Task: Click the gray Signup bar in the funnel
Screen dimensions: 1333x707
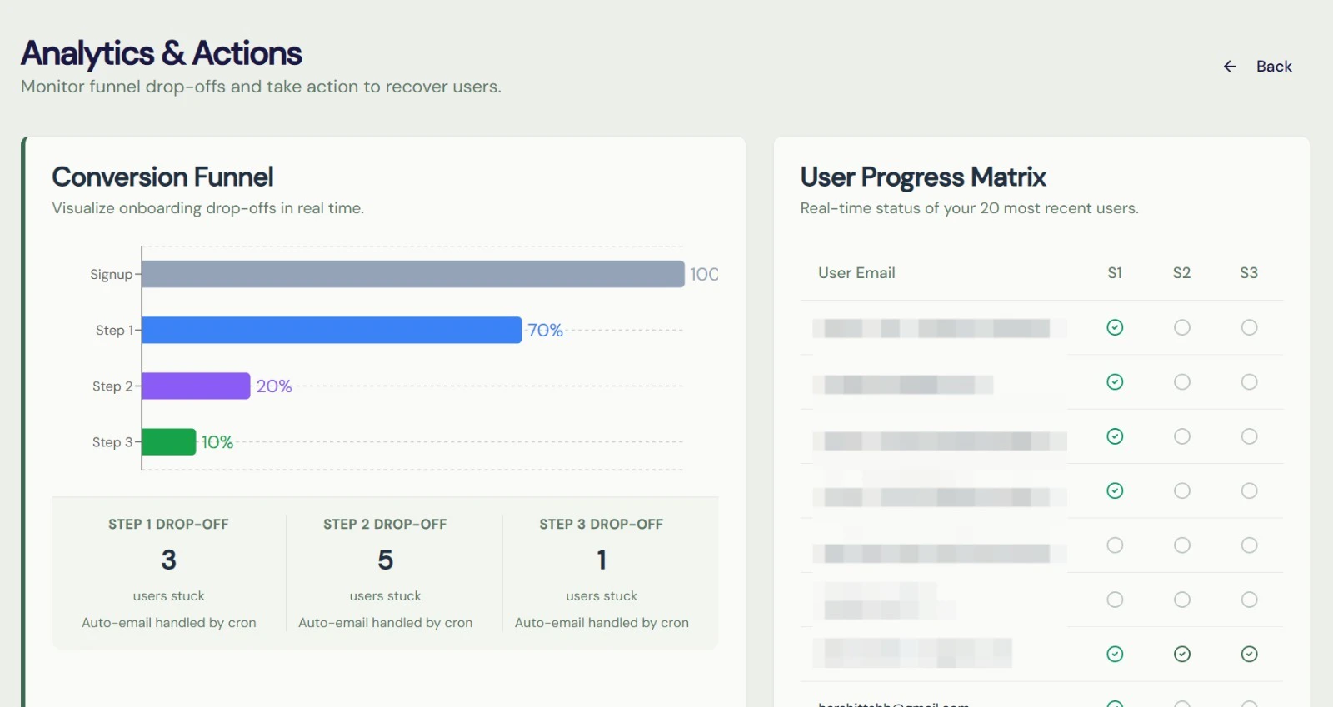Action: coord(413,274)
